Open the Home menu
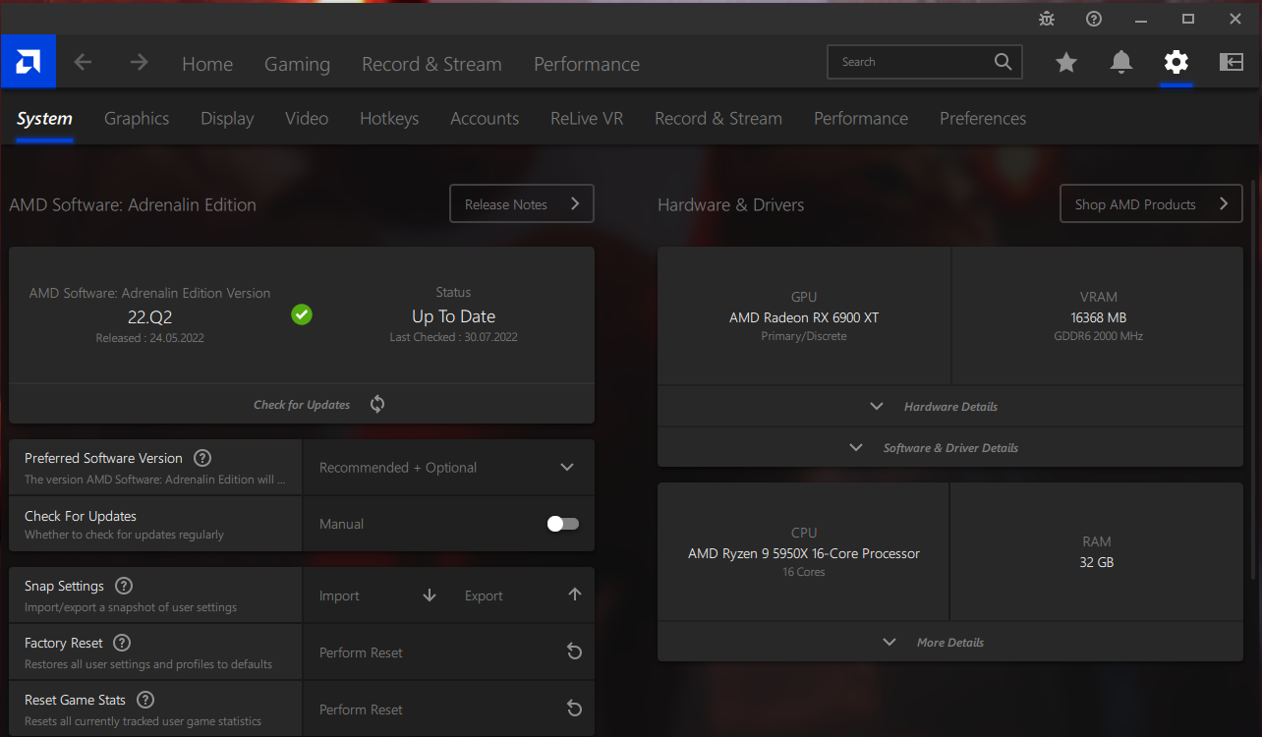Image resolution: width=1262 pixels, height=737 pixels. coord(207,64)
